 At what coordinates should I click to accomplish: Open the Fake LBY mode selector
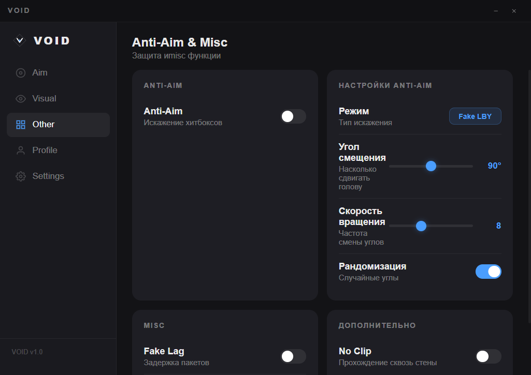(475, 116)
